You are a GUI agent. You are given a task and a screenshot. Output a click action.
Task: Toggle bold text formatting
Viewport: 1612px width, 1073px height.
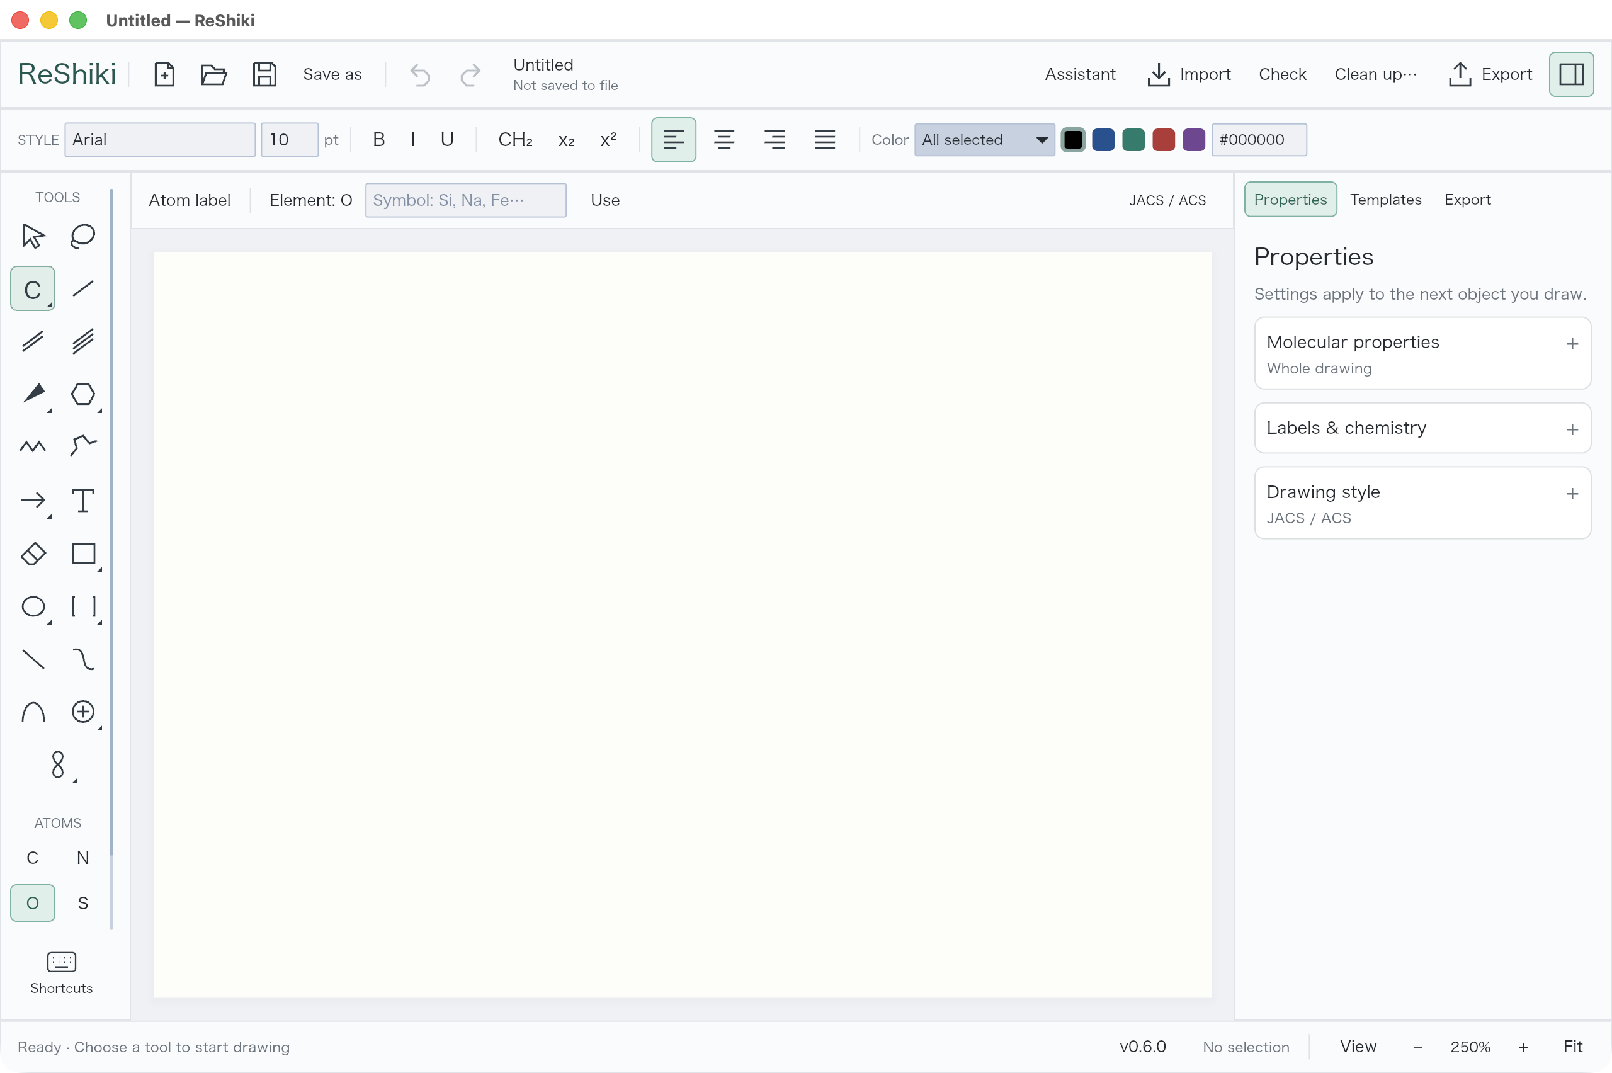click(x=378, y=140)
